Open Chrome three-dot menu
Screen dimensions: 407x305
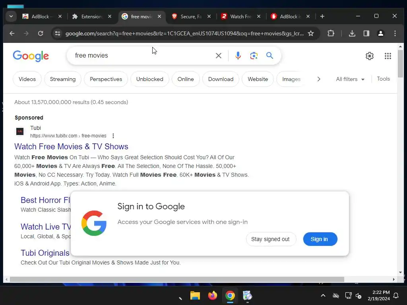tap(395, 33)
